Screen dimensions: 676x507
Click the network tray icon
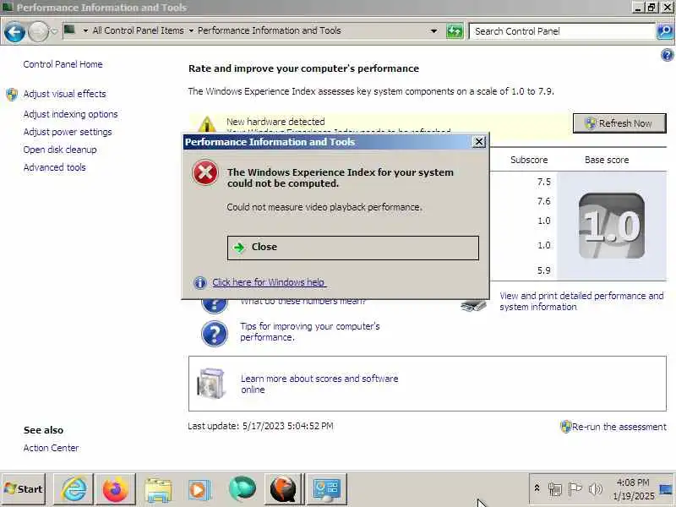[x=555, y=489]
